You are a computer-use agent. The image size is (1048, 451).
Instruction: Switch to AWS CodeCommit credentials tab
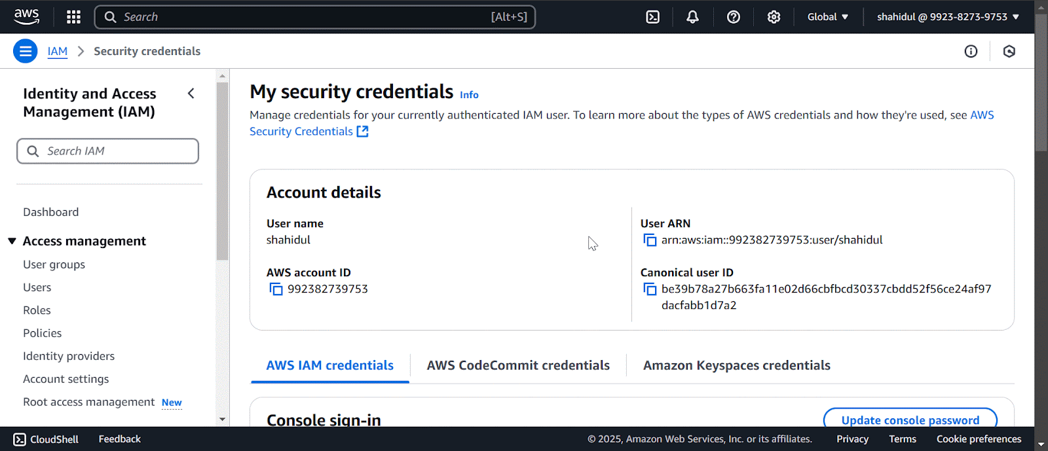tap(518, 366)
